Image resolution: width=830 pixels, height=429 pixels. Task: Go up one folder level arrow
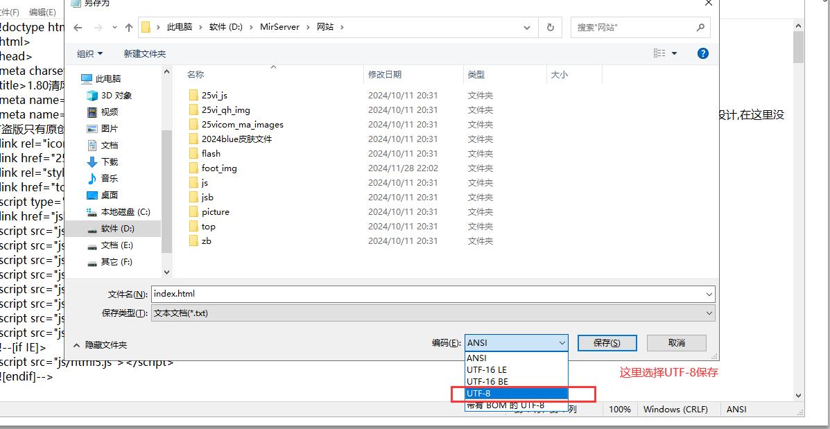[x=129, y=27]
